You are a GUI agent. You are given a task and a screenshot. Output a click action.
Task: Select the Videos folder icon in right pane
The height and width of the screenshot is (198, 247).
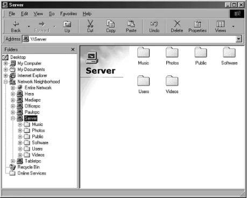pyautogui.click(x=172, y=81)
